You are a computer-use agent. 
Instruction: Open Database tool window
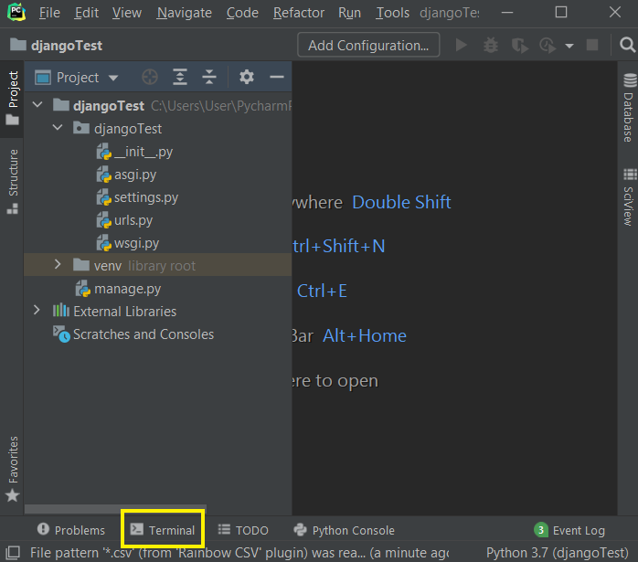pos(629,108)
